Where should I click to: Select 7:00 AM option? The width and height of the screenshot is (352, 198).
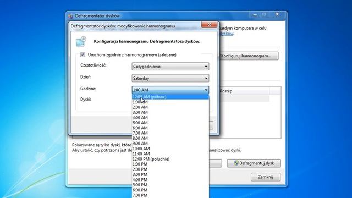click(170, 133)
